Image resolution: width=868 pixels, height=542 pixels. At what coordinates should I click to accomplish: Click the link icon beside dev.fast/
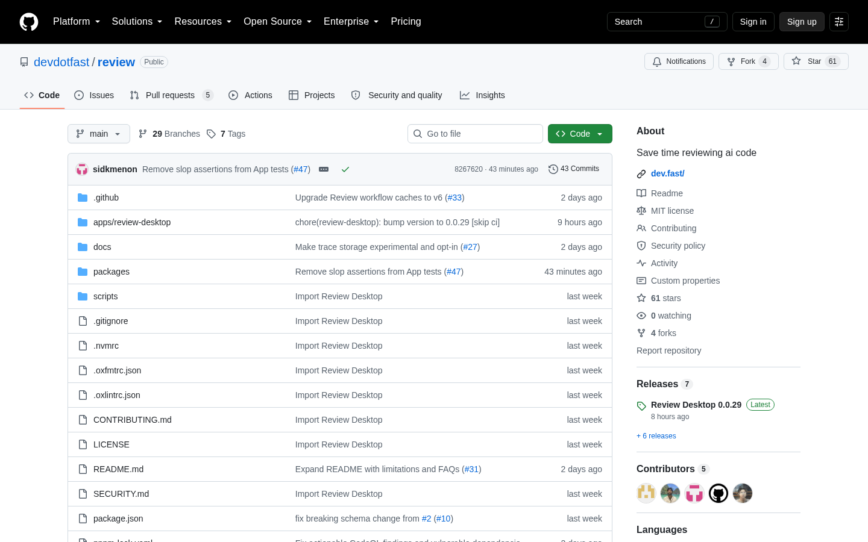point(641,174)
